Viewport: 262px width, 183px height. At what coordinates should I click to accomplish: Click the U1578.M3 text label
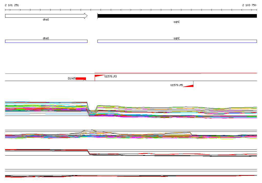pos(111,76)
